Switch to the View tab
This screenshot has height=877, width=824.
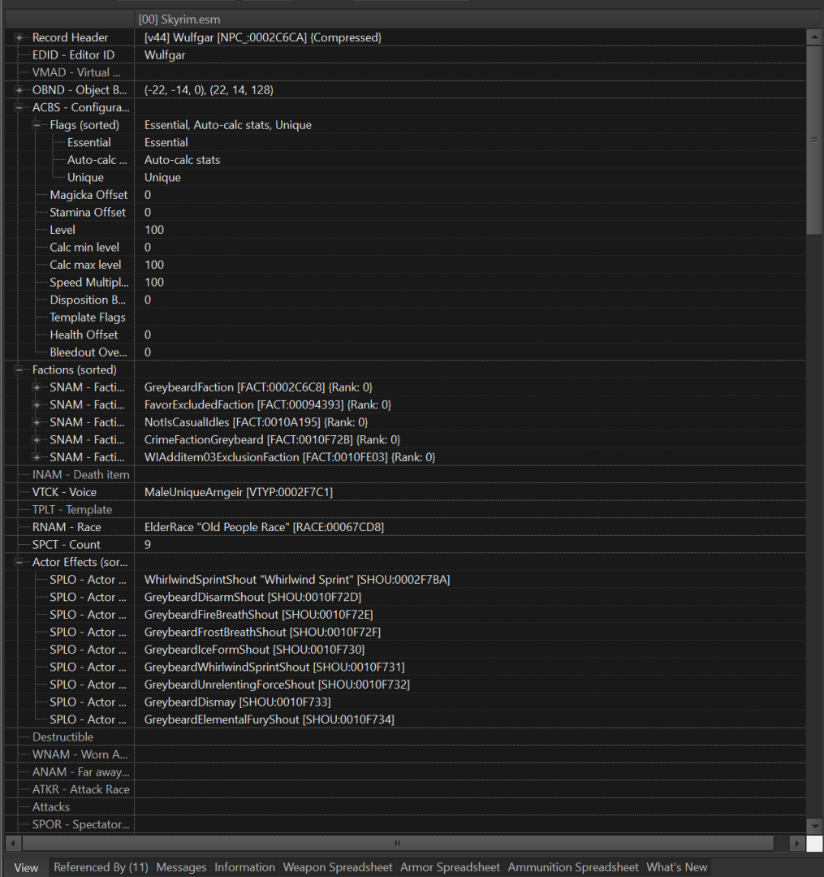pyautogui.click(x=26, y=867)
